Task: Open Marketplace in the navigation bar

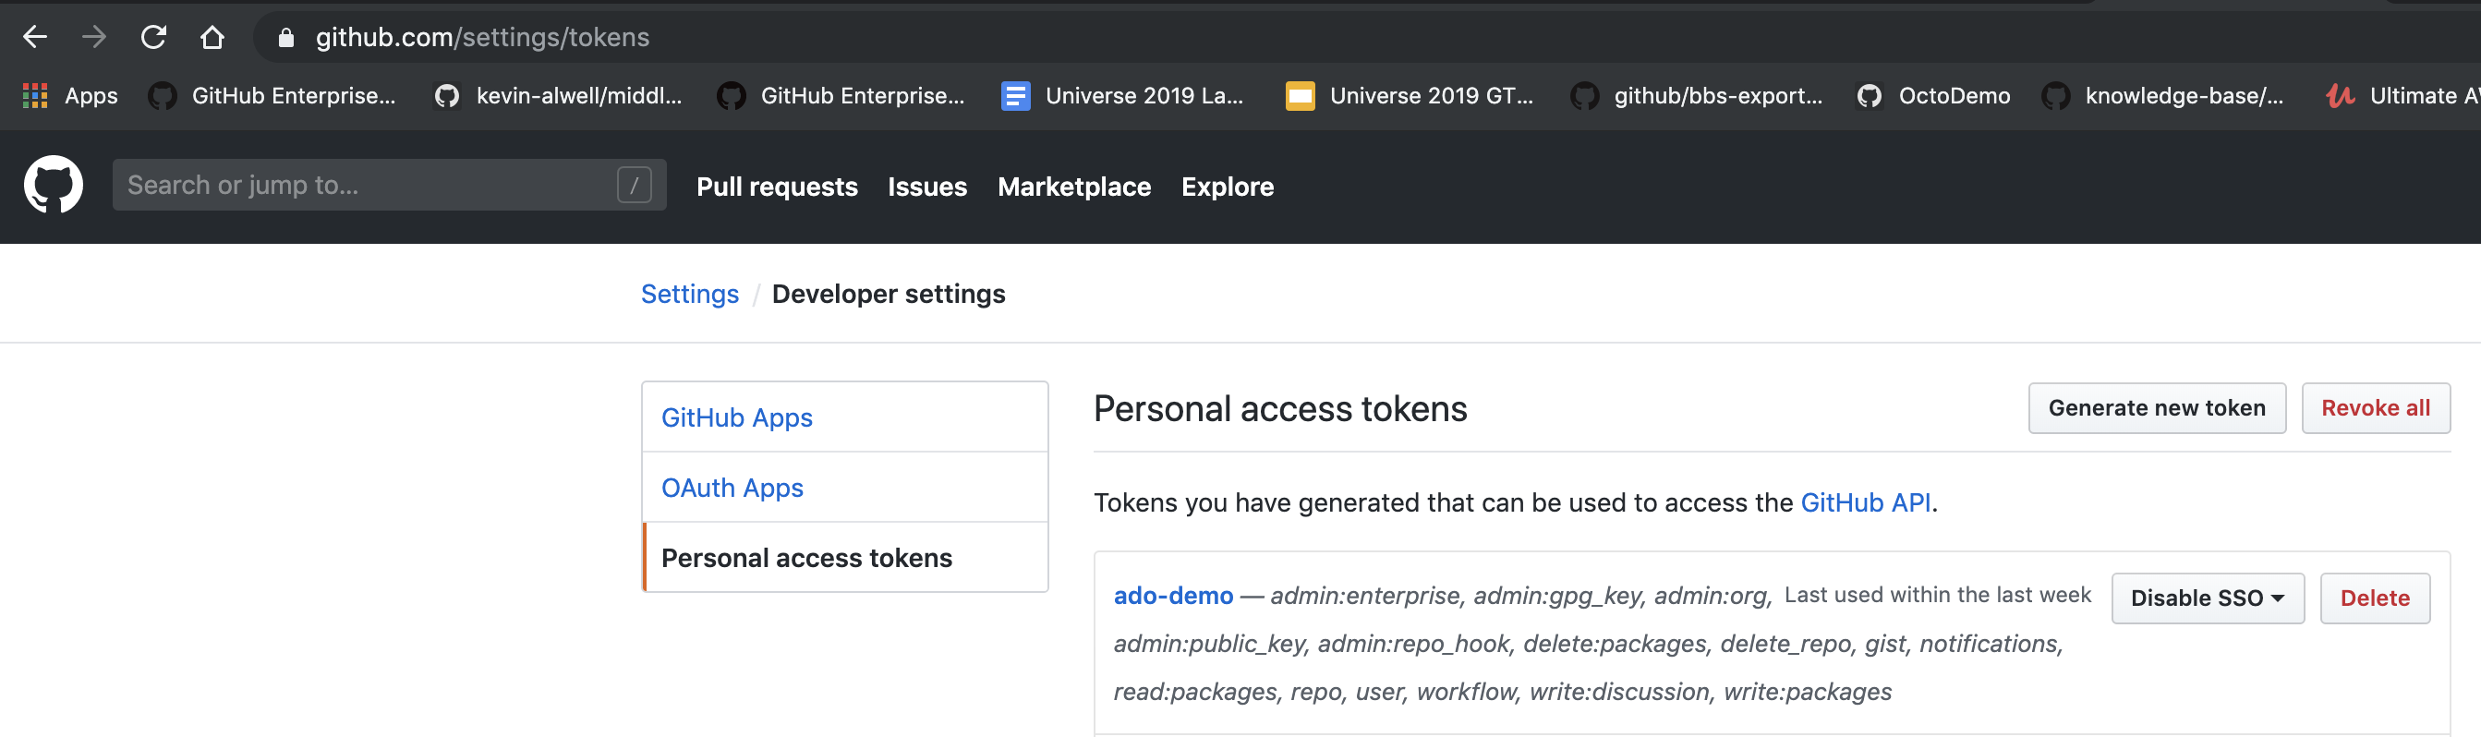Action: [1074, 187]
